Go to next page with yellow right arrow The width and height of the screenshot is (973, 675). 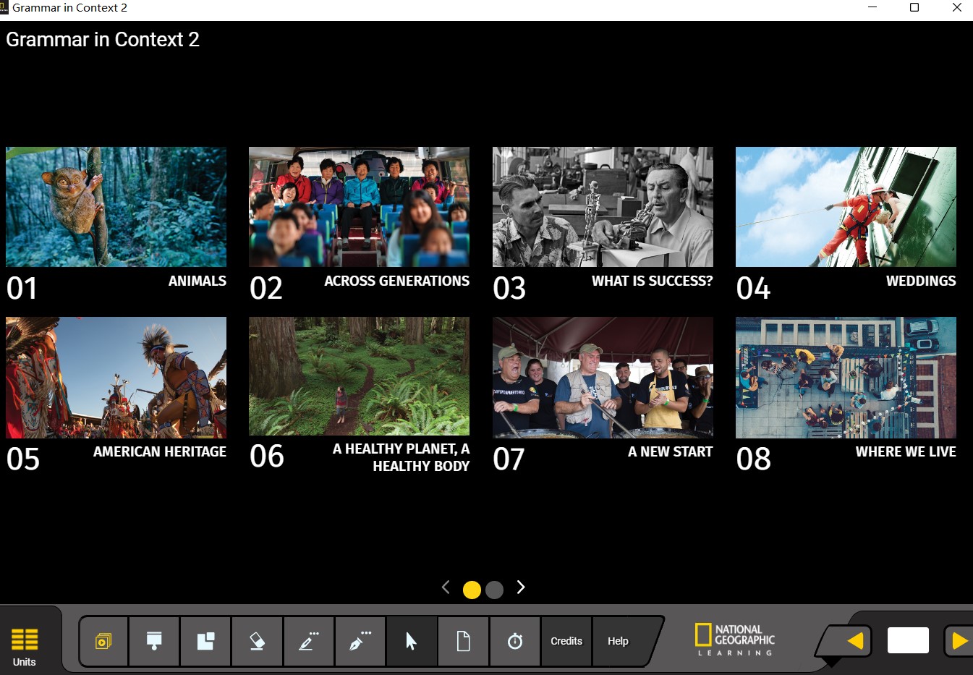click(959, 641)
